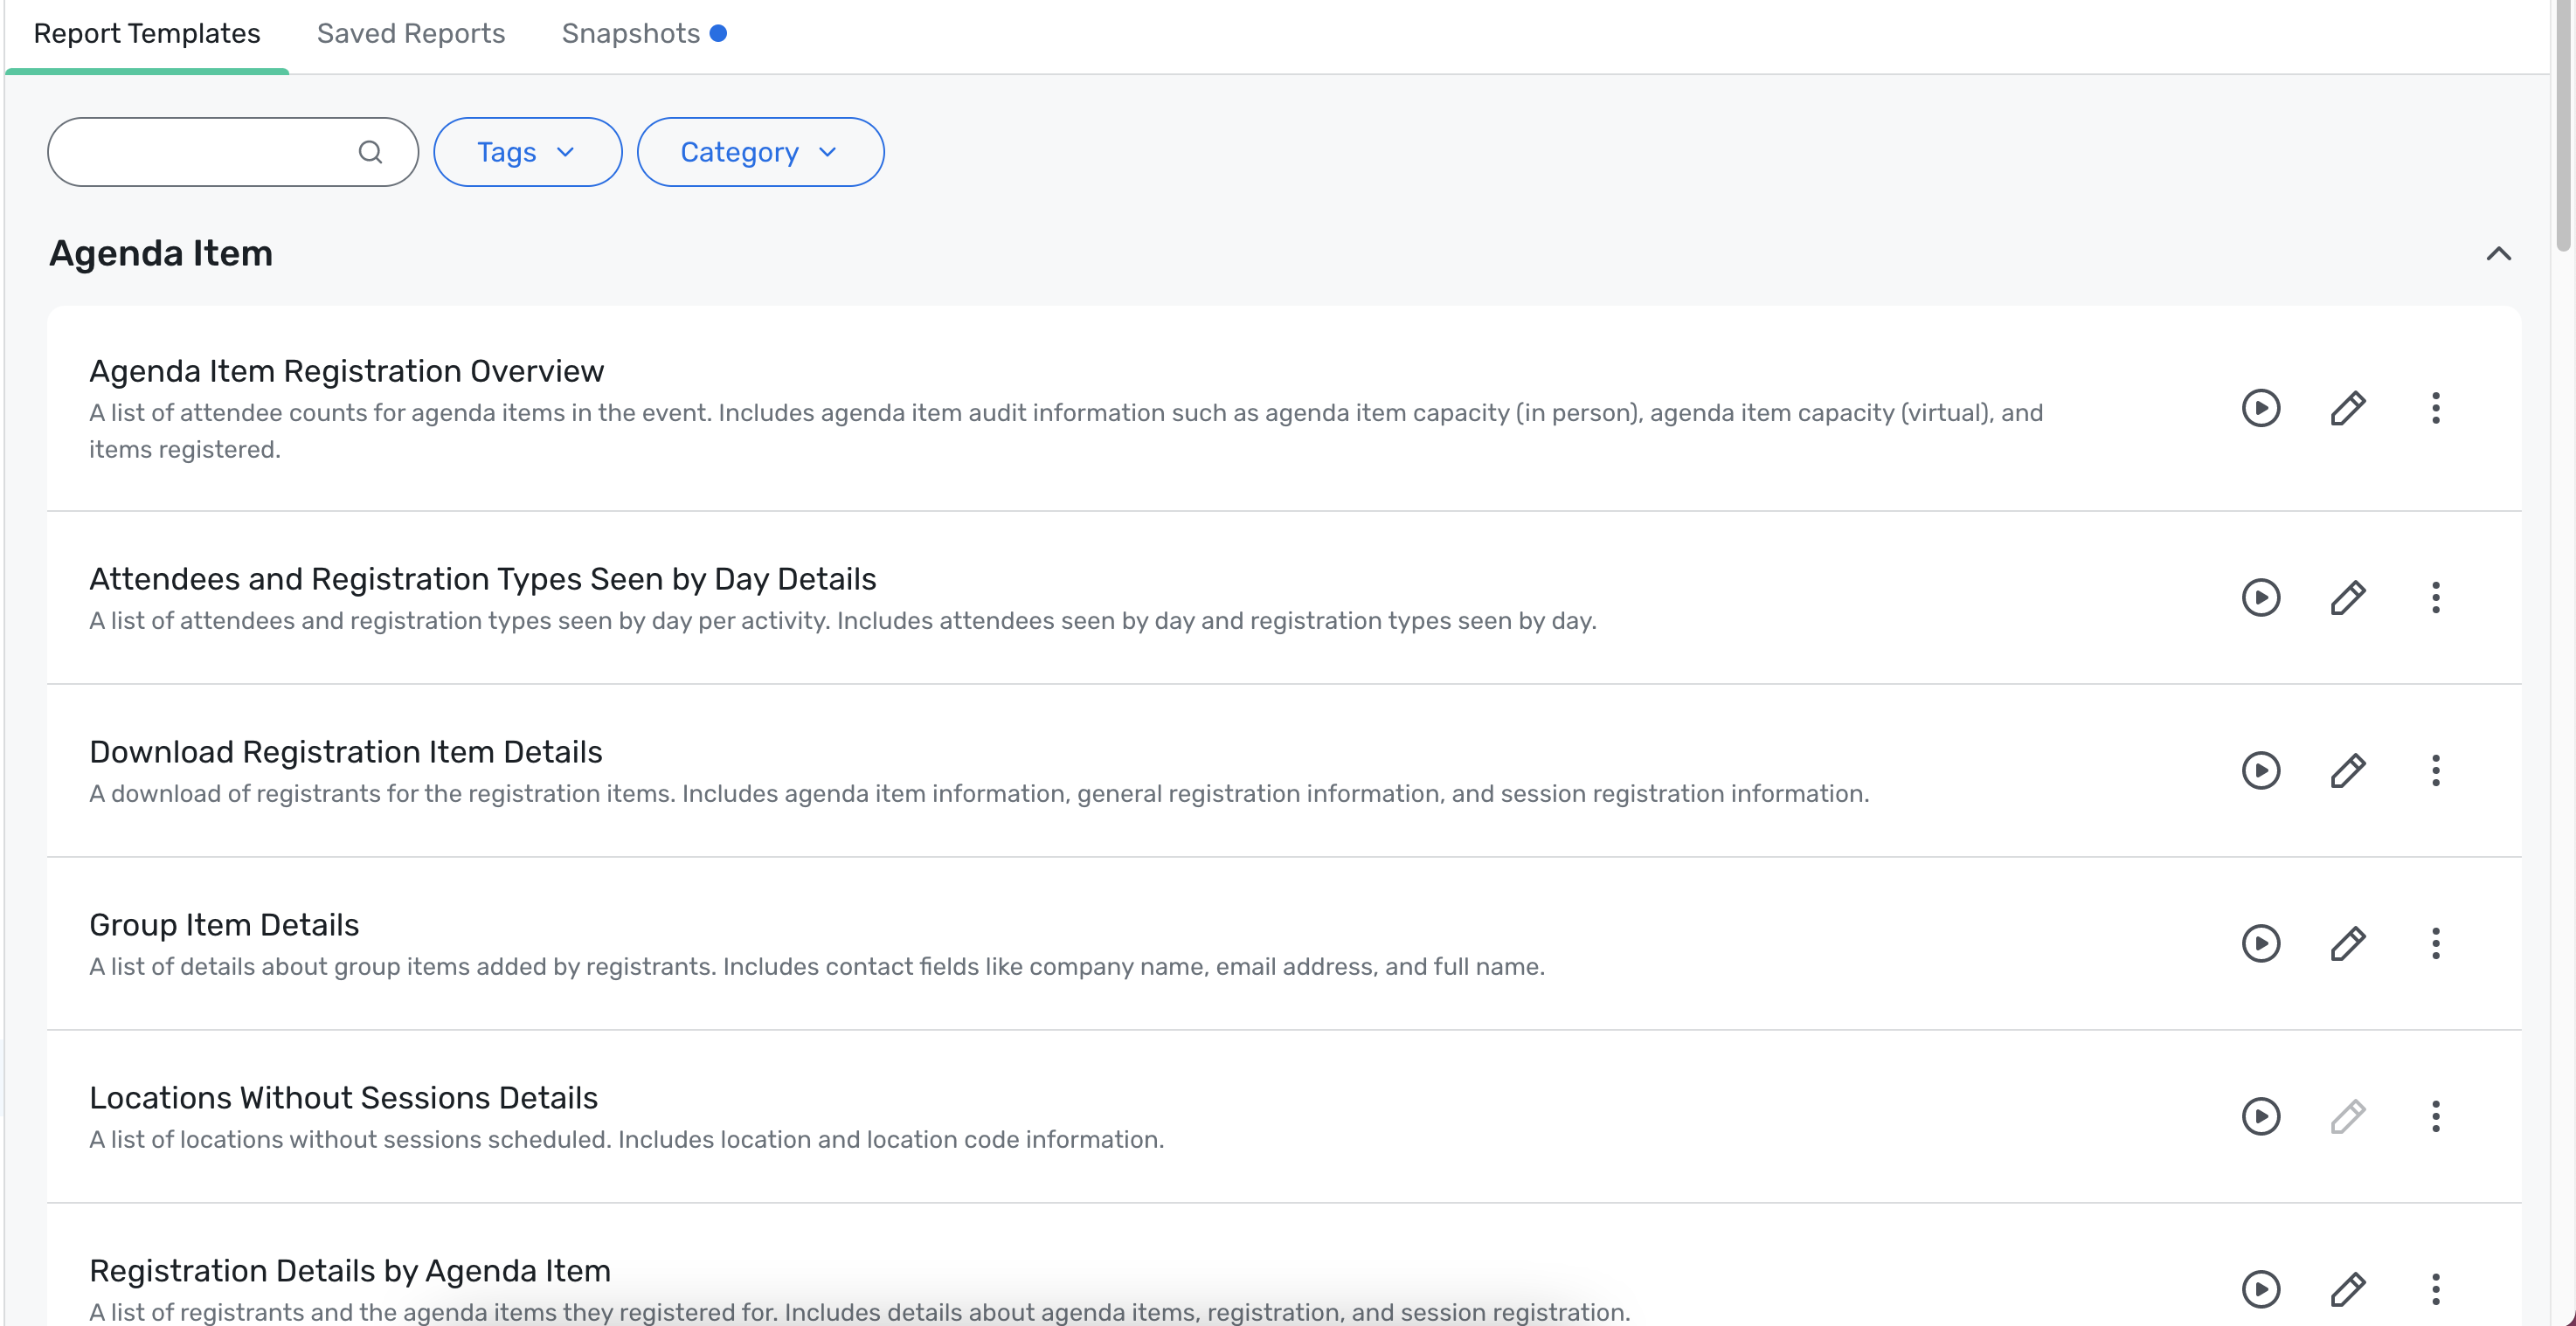Open Registration Details by Agenda Item title

tap(350, 1271)
